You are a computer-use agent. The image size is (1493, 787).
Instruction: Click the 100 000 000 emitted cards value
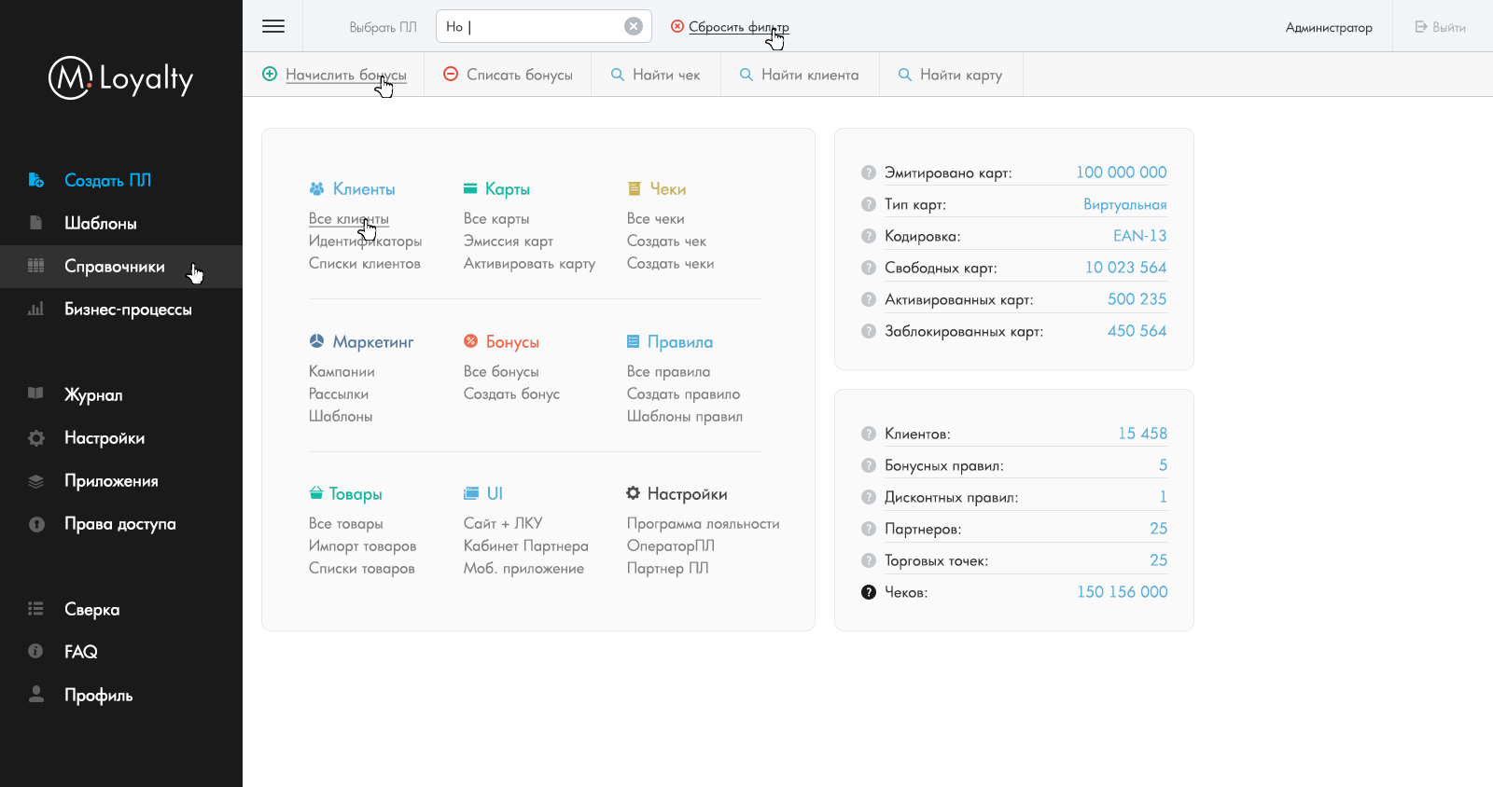point(1122,173)
